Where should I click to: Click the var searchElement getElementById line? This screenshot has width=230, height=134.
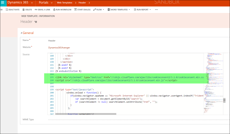coord(109,99)
